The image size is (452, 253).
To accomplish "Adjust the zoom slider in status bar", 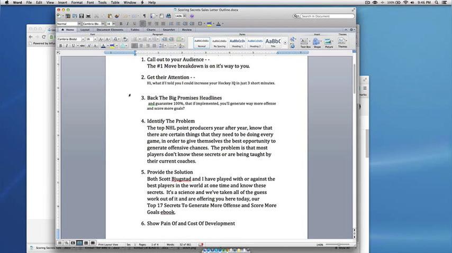I will [x=335, y=245].
